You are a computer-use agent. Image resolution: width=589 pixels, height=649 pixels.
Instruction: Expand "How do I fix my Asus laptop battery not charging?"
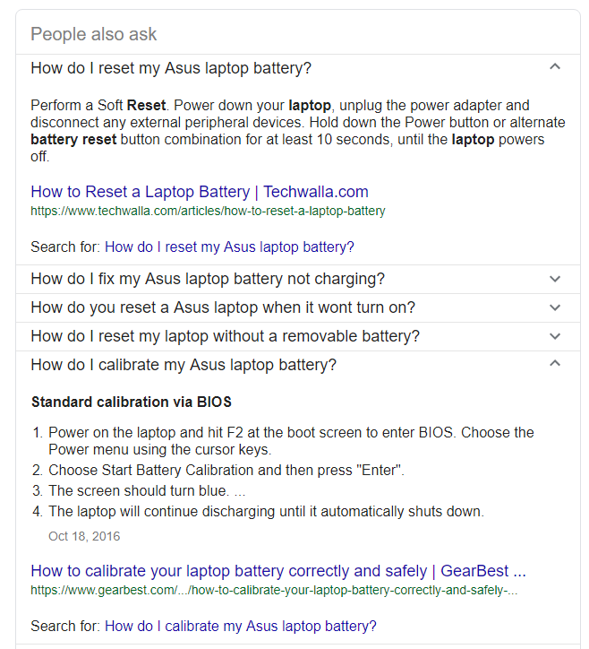click(x=208, y=279)
